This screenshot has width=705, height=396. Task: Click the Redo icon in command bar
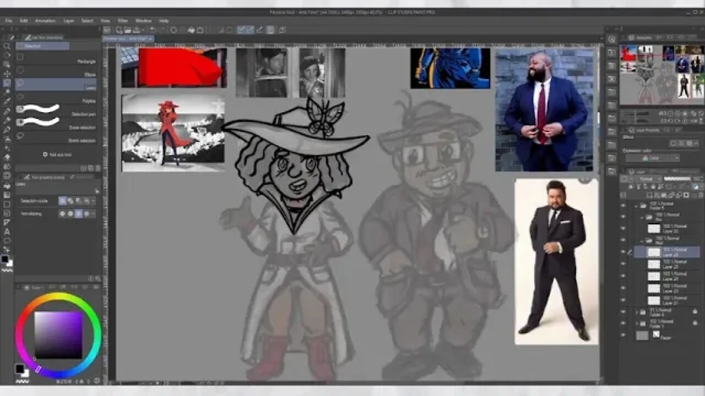[x=161, y=30]
